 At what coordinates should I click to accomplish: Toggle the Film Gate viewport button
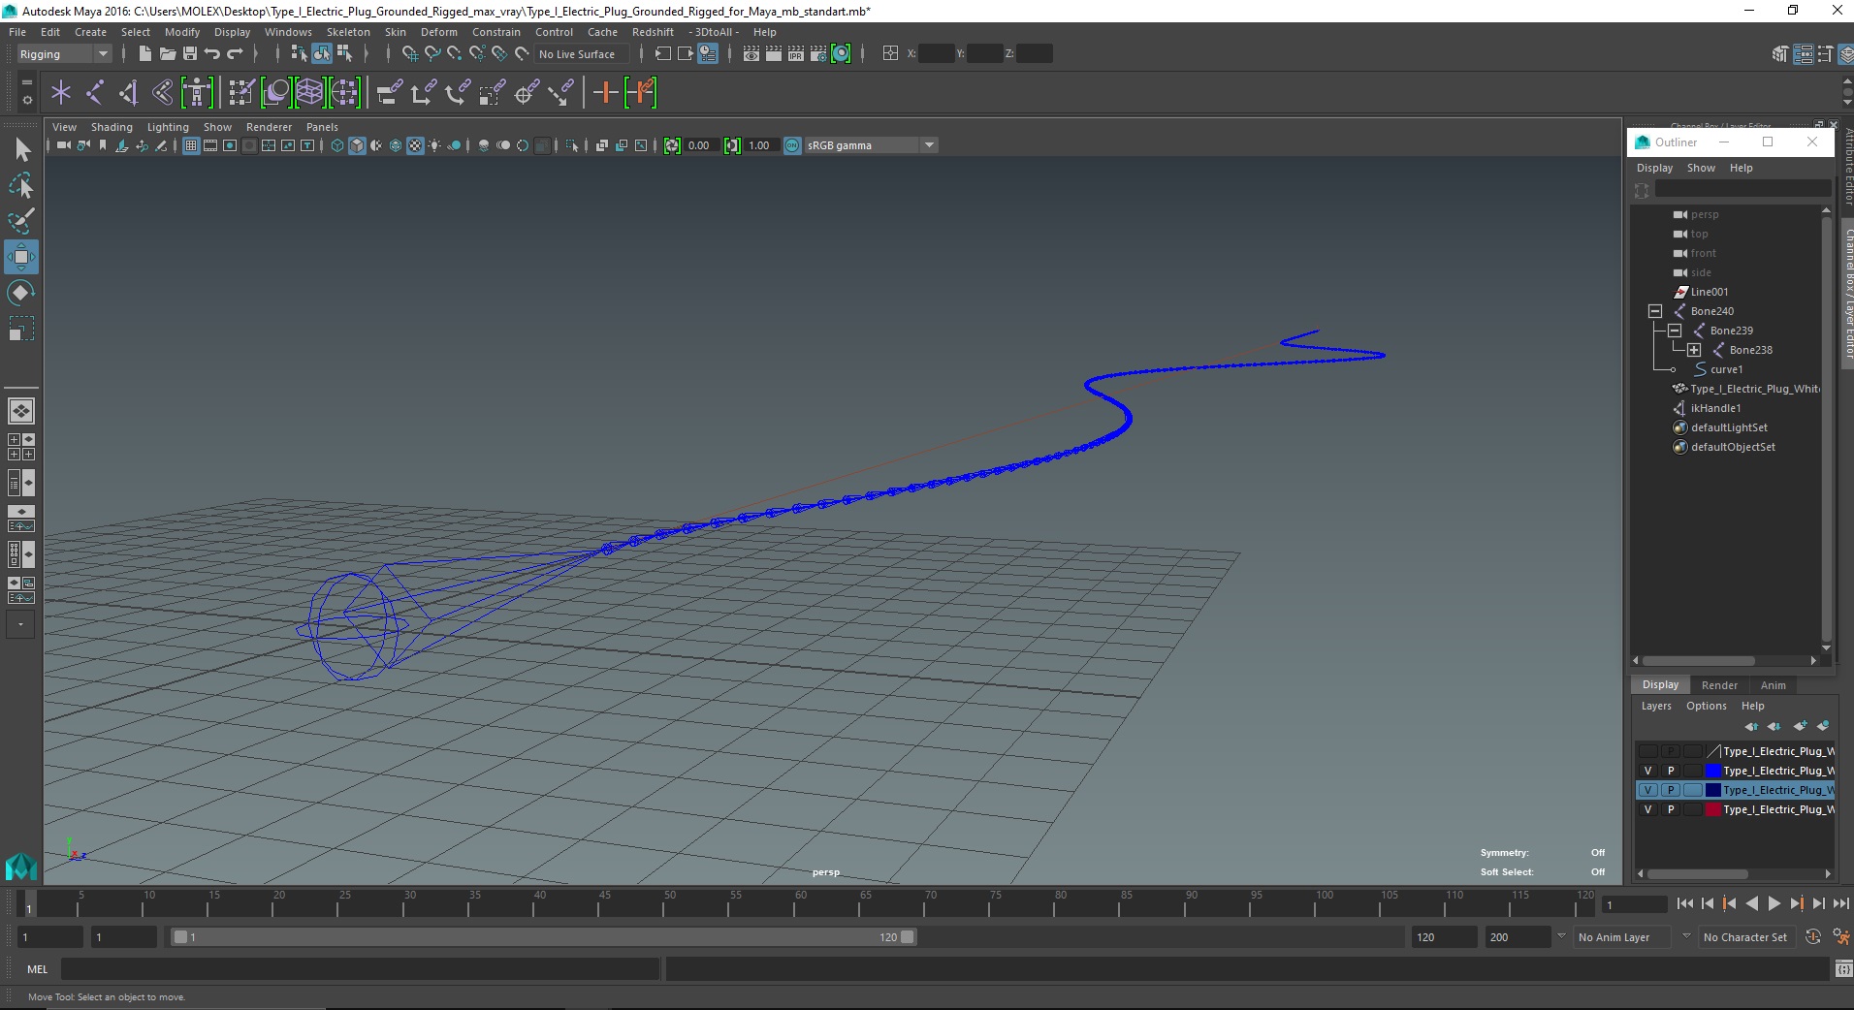[x=210, y=145]
